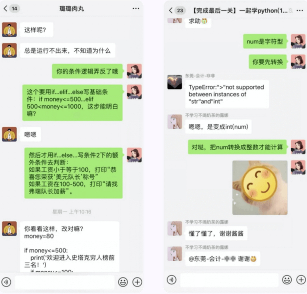The width and height of the screenshot is (307, 294).
Task: Open more options in python group chat
Action: (300, 10)
